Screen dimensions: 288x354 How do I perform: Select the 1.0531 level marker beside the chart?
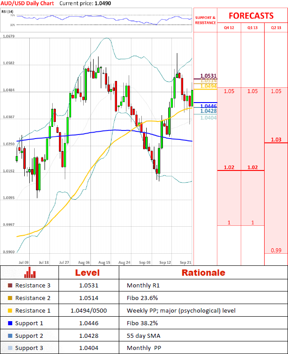pos(208,76)
